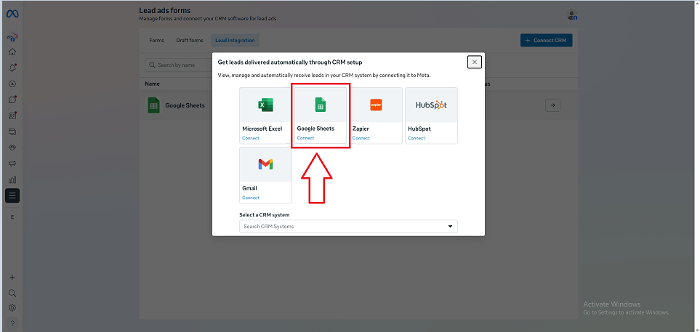
Task: Switch to the Forms tab
Action: (x=157, y=41)
